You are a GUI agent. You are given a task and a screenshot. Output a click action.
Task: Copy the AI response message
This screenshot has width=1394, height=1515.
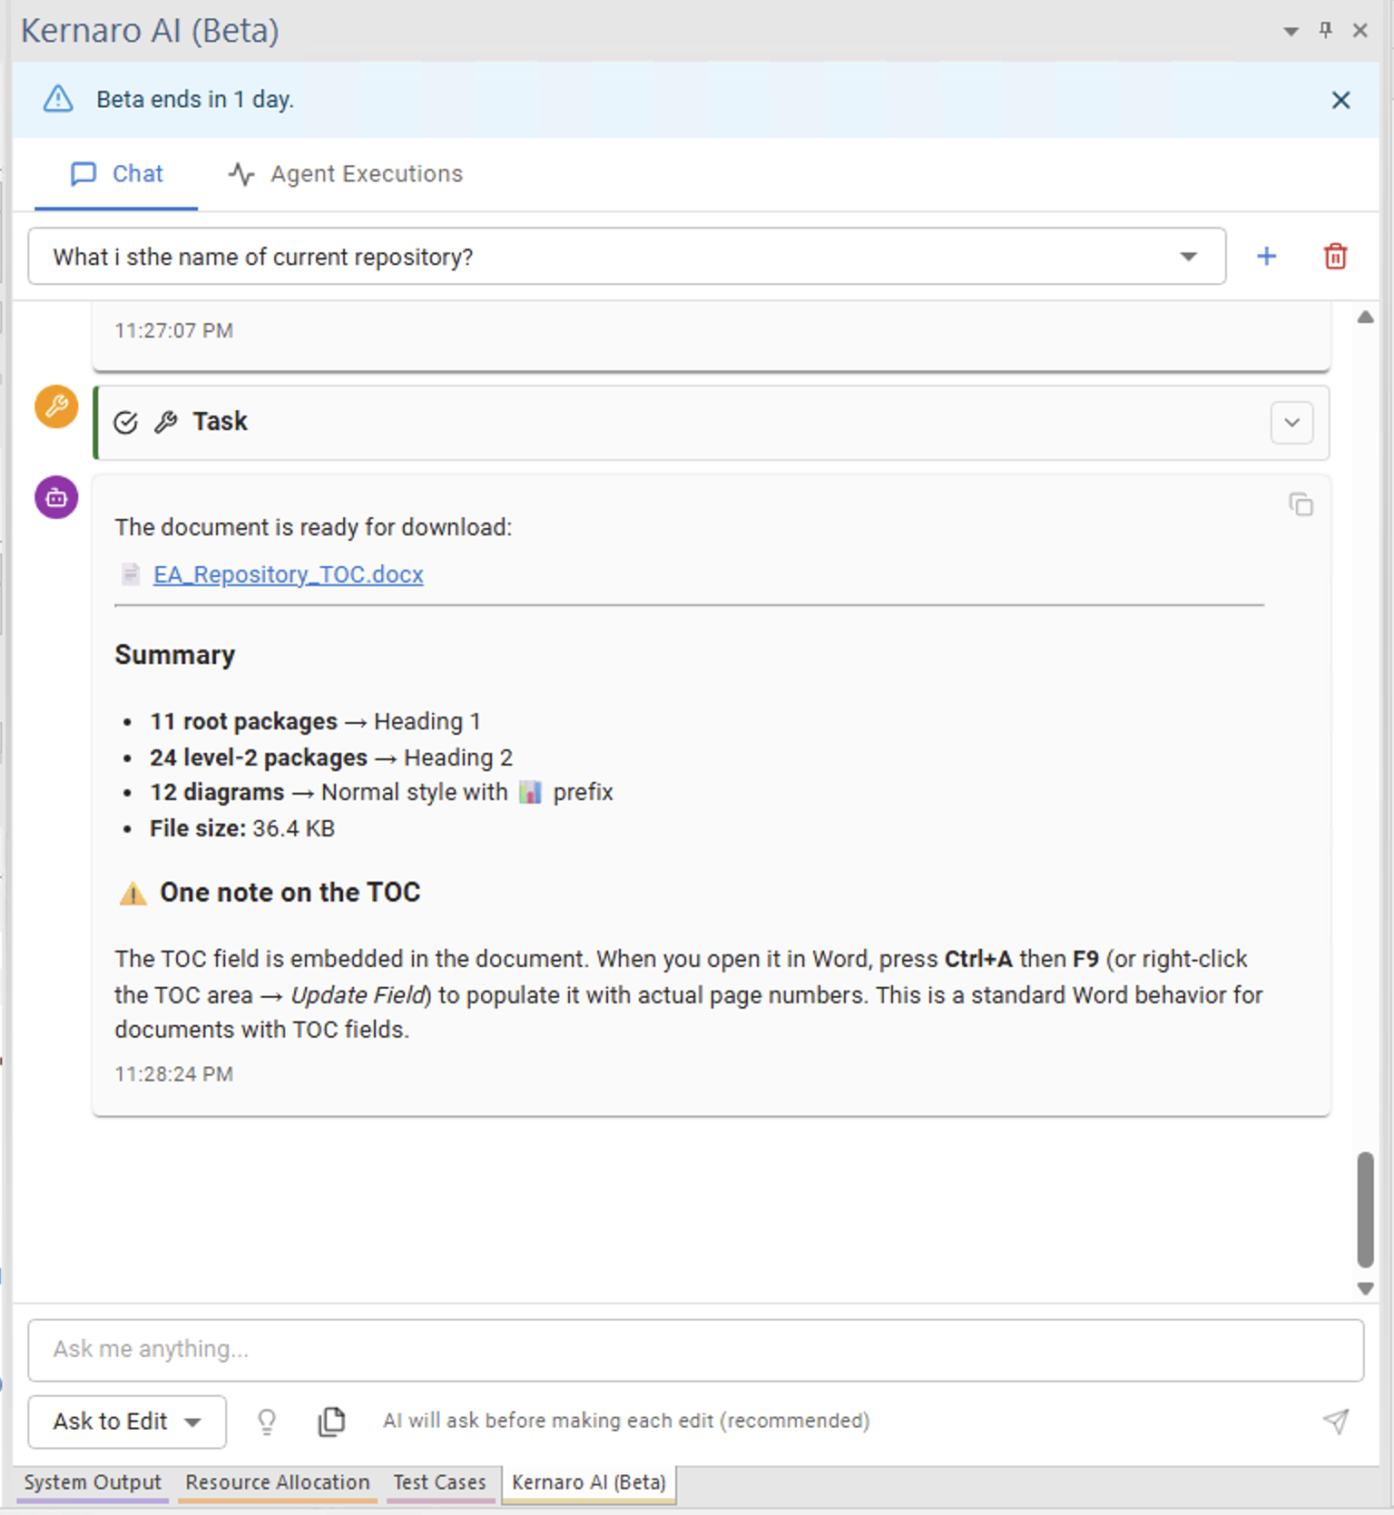[x=1301, y=504]
